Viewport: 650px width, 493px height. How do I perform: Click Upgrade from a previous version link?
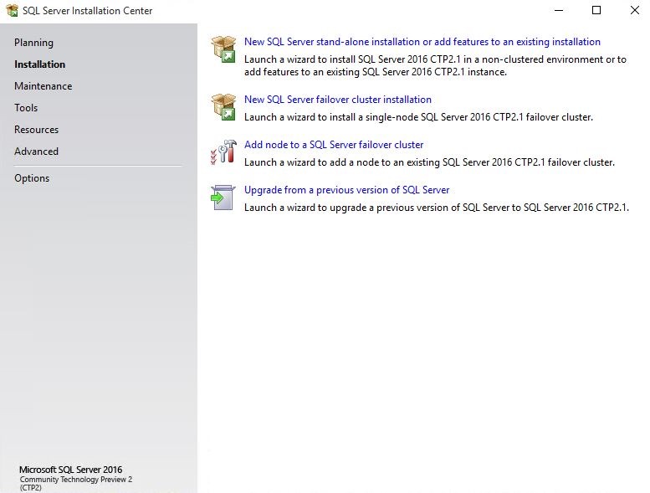(346, 190)
